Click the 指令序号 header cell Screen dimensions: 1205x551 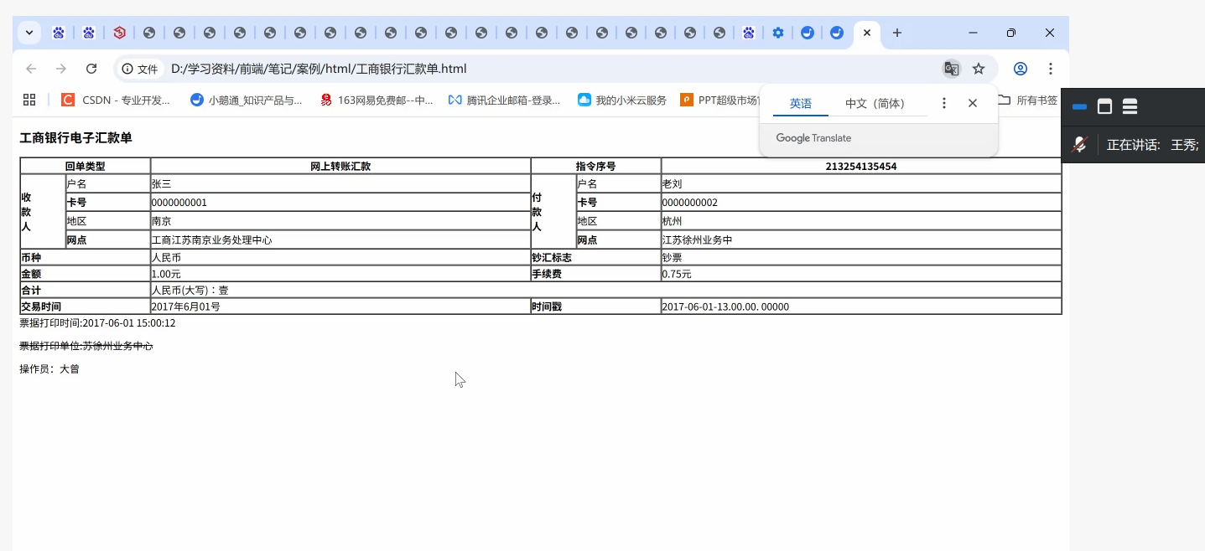[x=595, y=166]
